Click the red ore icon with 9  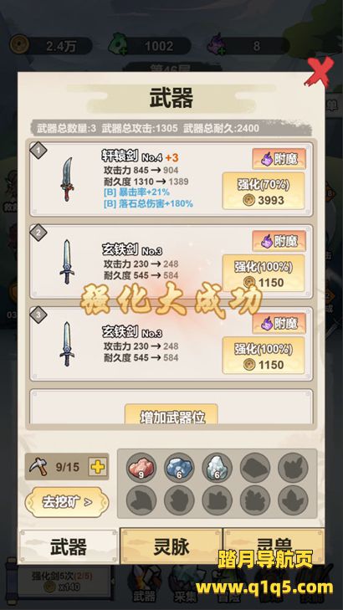pyautogui.click(x=141, y=467)
